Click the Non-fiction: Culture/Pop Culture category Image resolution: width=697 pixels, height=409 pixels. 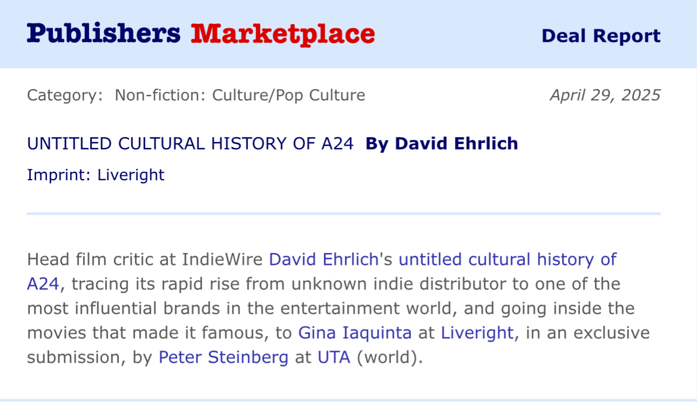[240, 96]
